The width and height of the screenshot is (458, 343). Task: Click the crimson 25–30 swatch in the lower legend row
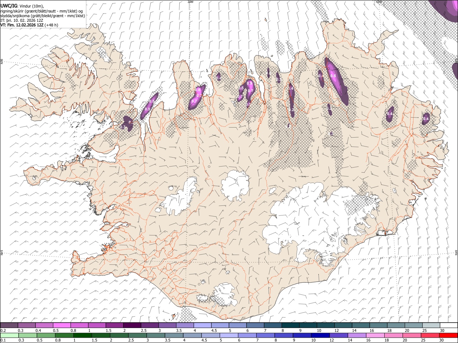(x=430, y=335)
